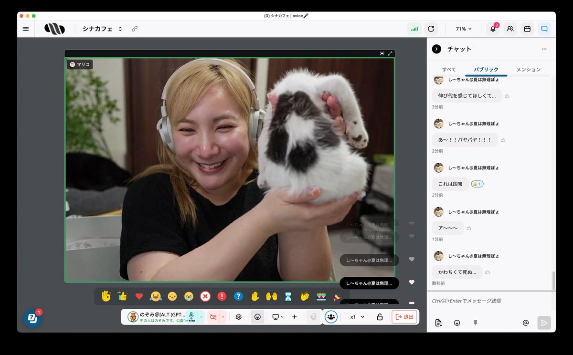573x355 pixels.
Task: Send the two raised hands reaction
Action: [x=271, y=296]
